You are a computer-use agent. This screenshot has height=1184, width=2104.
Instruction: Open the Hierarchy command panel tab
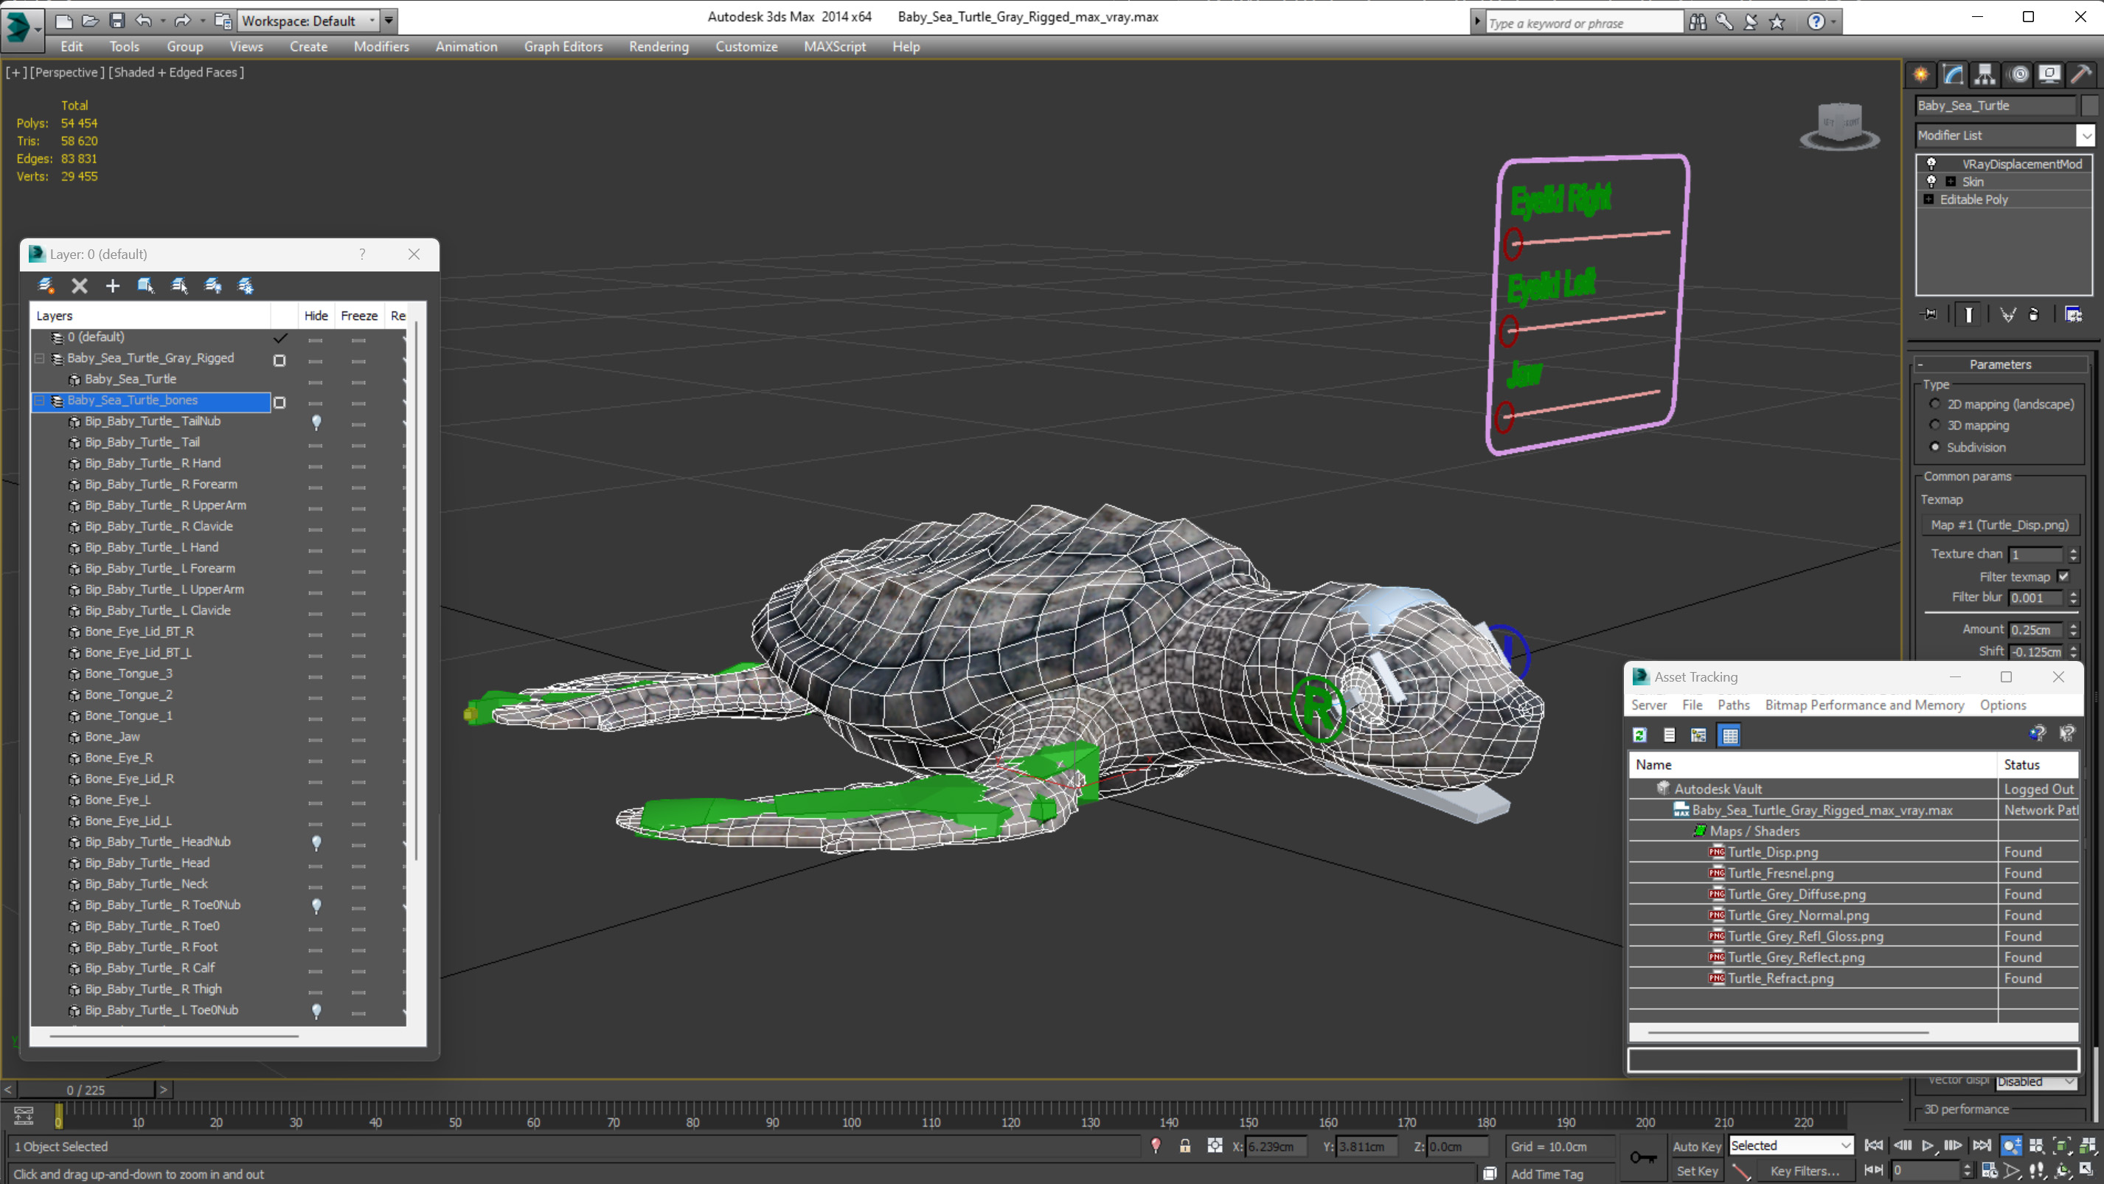click(x=1985, y=75)
